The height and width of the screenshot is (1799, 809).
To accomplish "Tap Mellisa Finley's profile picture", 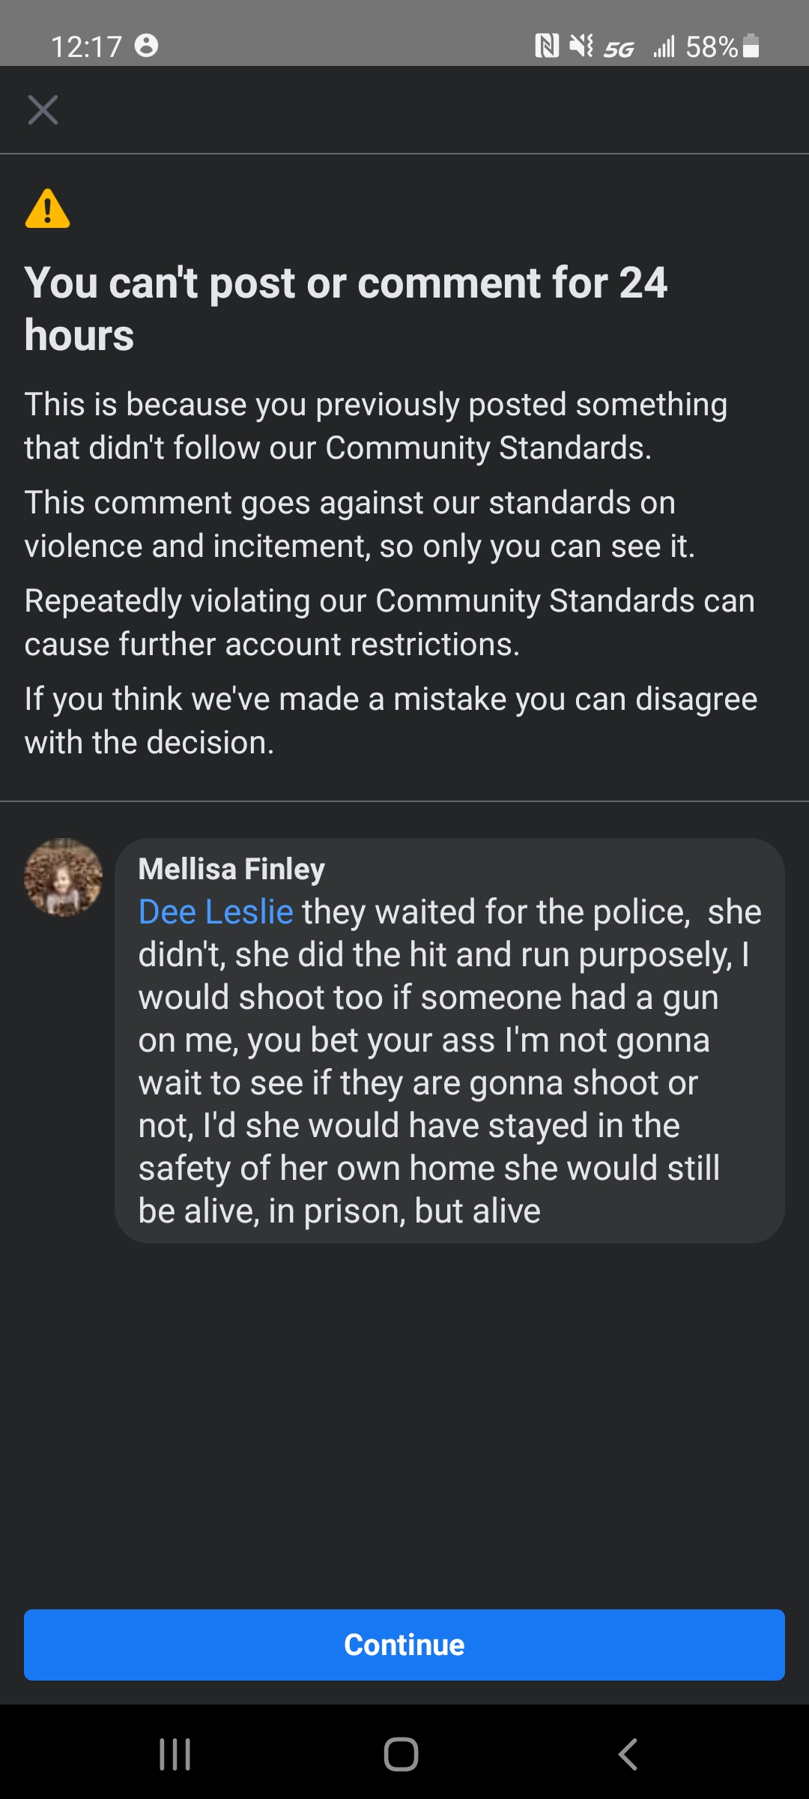I will 64,877.
